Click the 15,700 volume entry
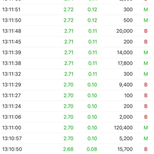Screen dimensions: 154x154 pyautogui.click(x=124, y=149)
